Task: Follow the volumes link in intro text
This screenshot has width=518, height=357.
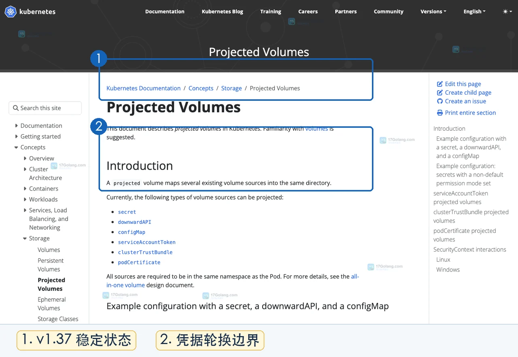Action: point(316,129)
